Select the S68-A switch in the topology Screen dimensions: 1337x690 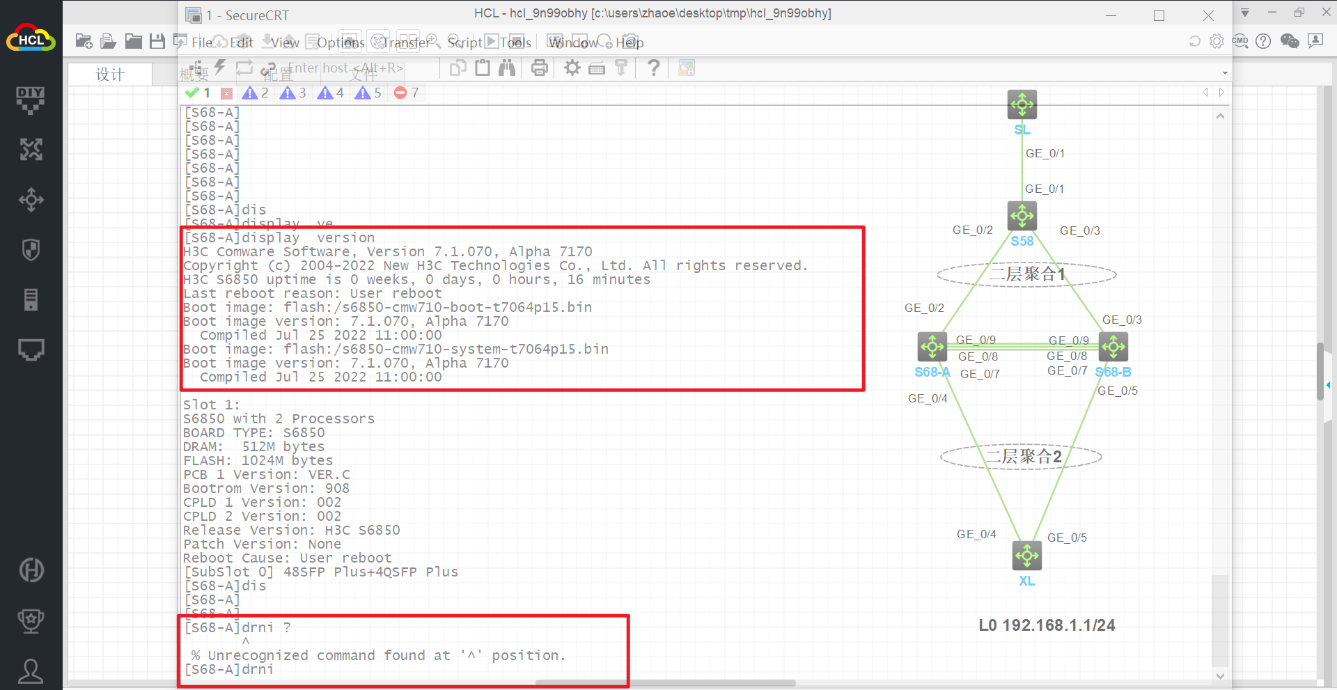pos(932,347)
